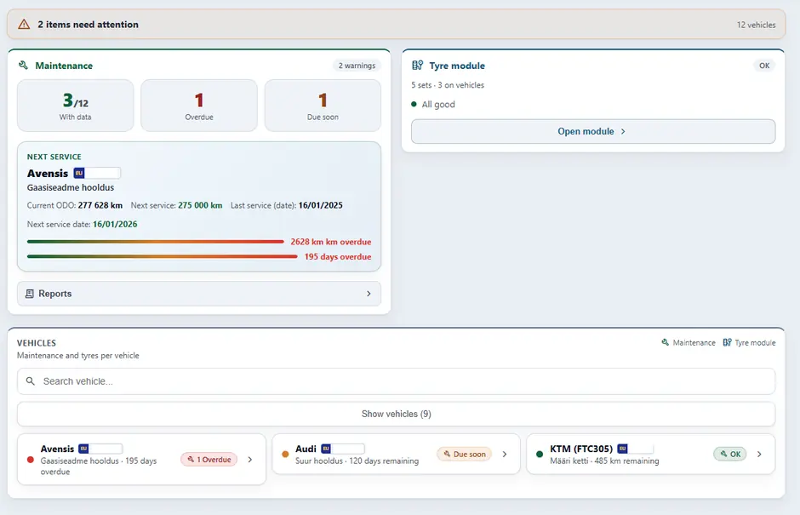Screen dimensions: 800x515
Task: Click the red status dot on Avensis row
Action: click(30, 460)
